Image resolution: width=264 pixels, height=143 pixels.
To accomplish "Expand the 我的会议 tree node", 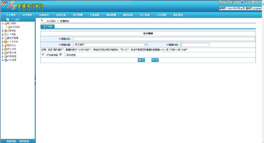I will pyautogui.click(x=3, y=46).
